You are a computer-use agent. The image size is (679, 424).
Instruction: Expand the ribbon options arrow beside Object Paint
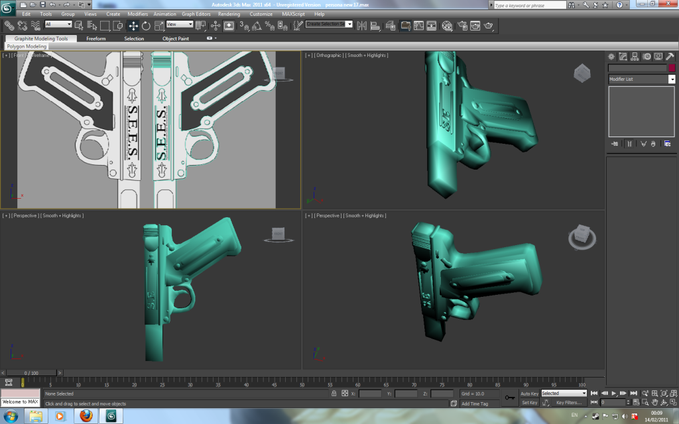click(216, 38)
